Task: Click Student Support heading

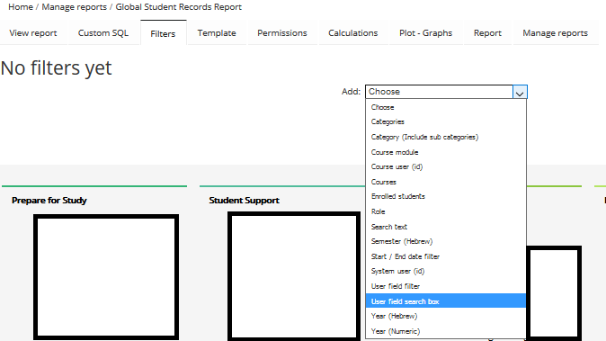Action: click(245, 201)
